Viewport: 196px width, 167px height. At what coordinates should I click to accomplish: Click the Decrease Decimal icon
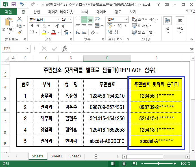click(116, 32)
